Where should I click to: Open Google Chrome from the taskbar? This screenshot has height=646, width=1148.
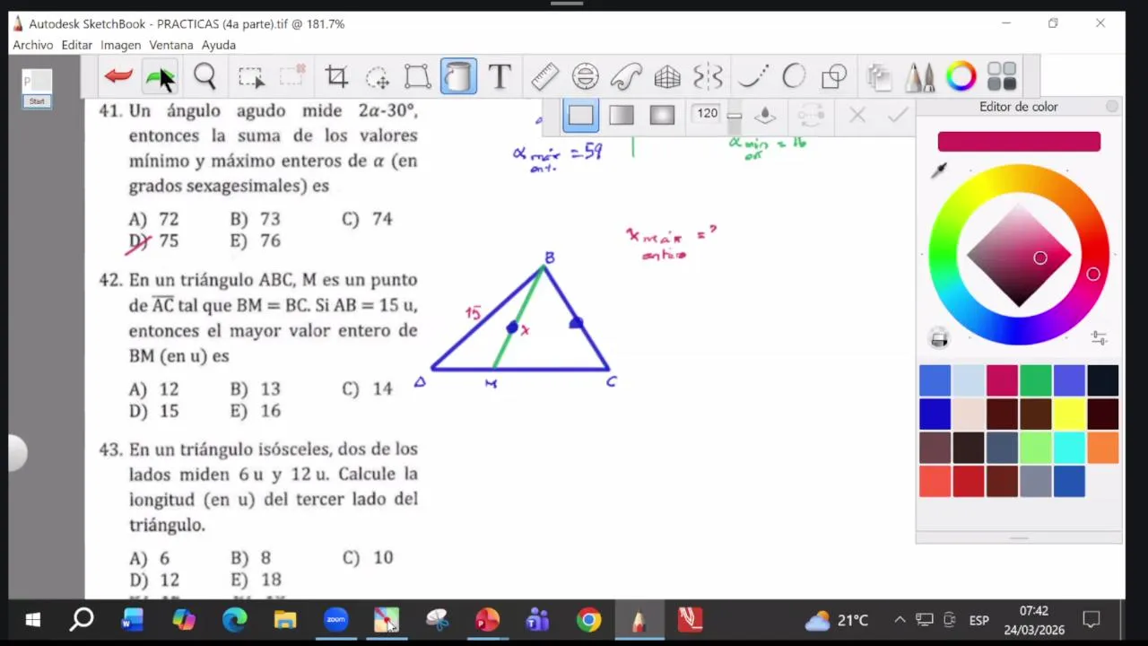[x=588, y=620]
